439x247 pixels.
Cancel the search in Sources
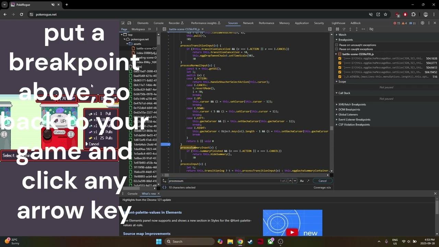[x=322, y=181]
